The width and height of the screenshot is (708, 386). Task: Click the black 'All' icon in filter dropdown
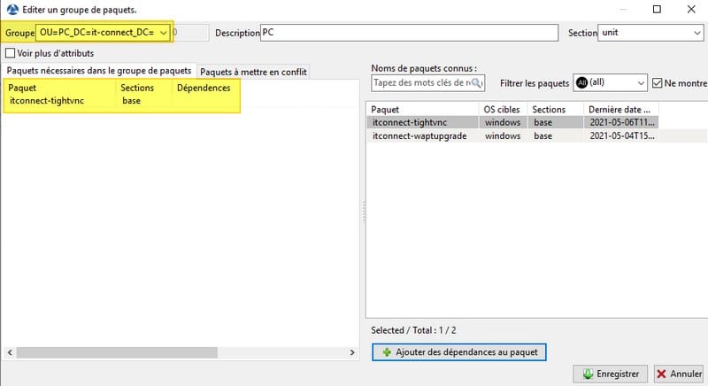581,82
